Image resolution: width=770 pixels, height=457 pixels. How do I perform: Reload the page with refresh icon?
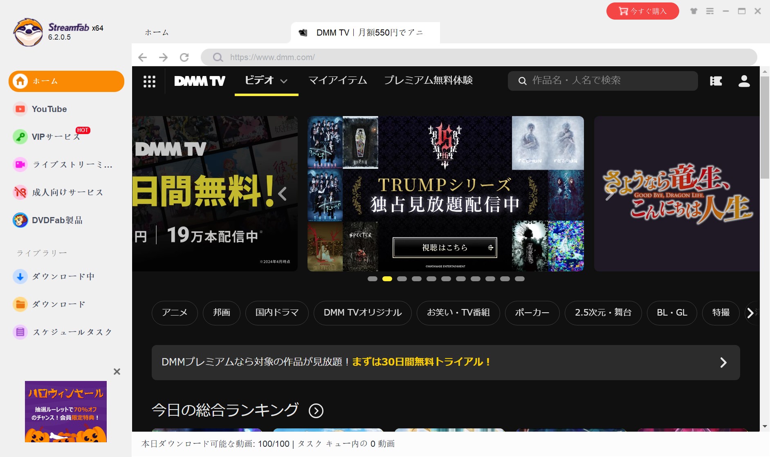tap(184, 57)
